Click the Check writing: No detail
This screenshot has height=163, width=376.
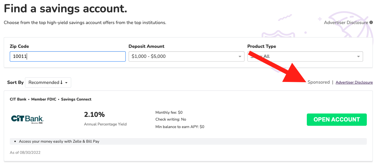(x=170, y=119)
